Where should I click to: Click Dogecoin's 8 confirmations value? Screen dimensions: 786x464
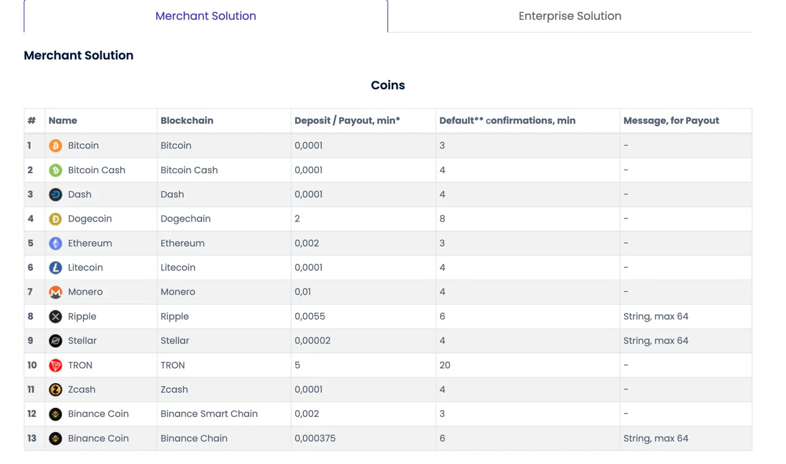442,219
